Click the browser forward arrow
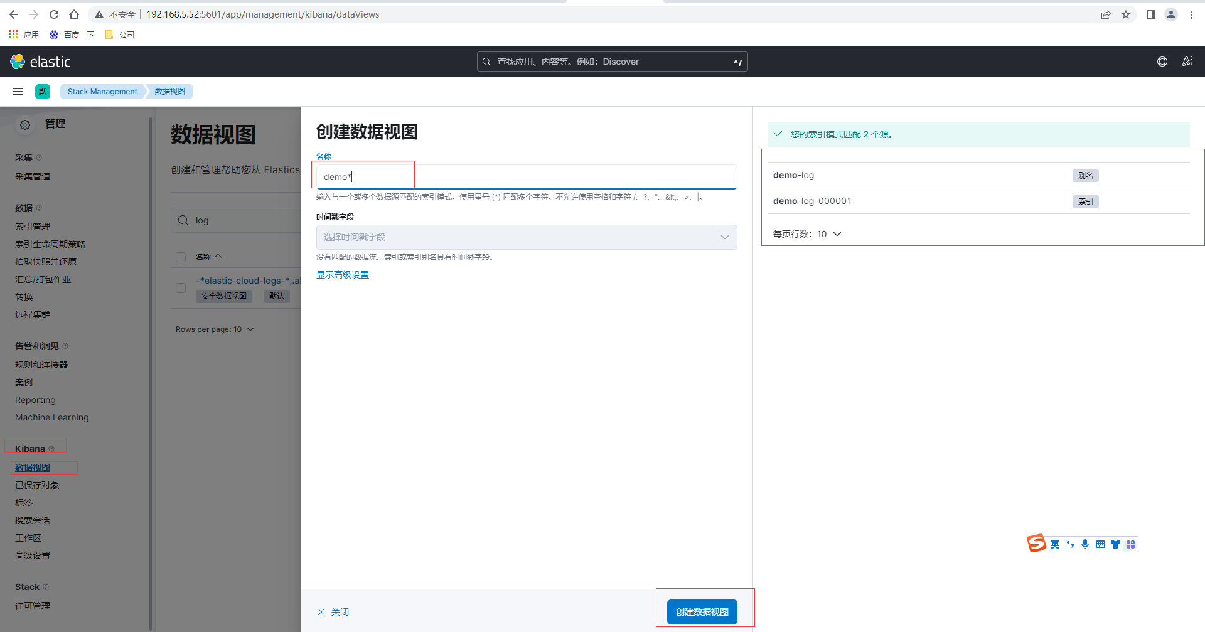This screenshot has height=632, width=1205. pos(34,14)
